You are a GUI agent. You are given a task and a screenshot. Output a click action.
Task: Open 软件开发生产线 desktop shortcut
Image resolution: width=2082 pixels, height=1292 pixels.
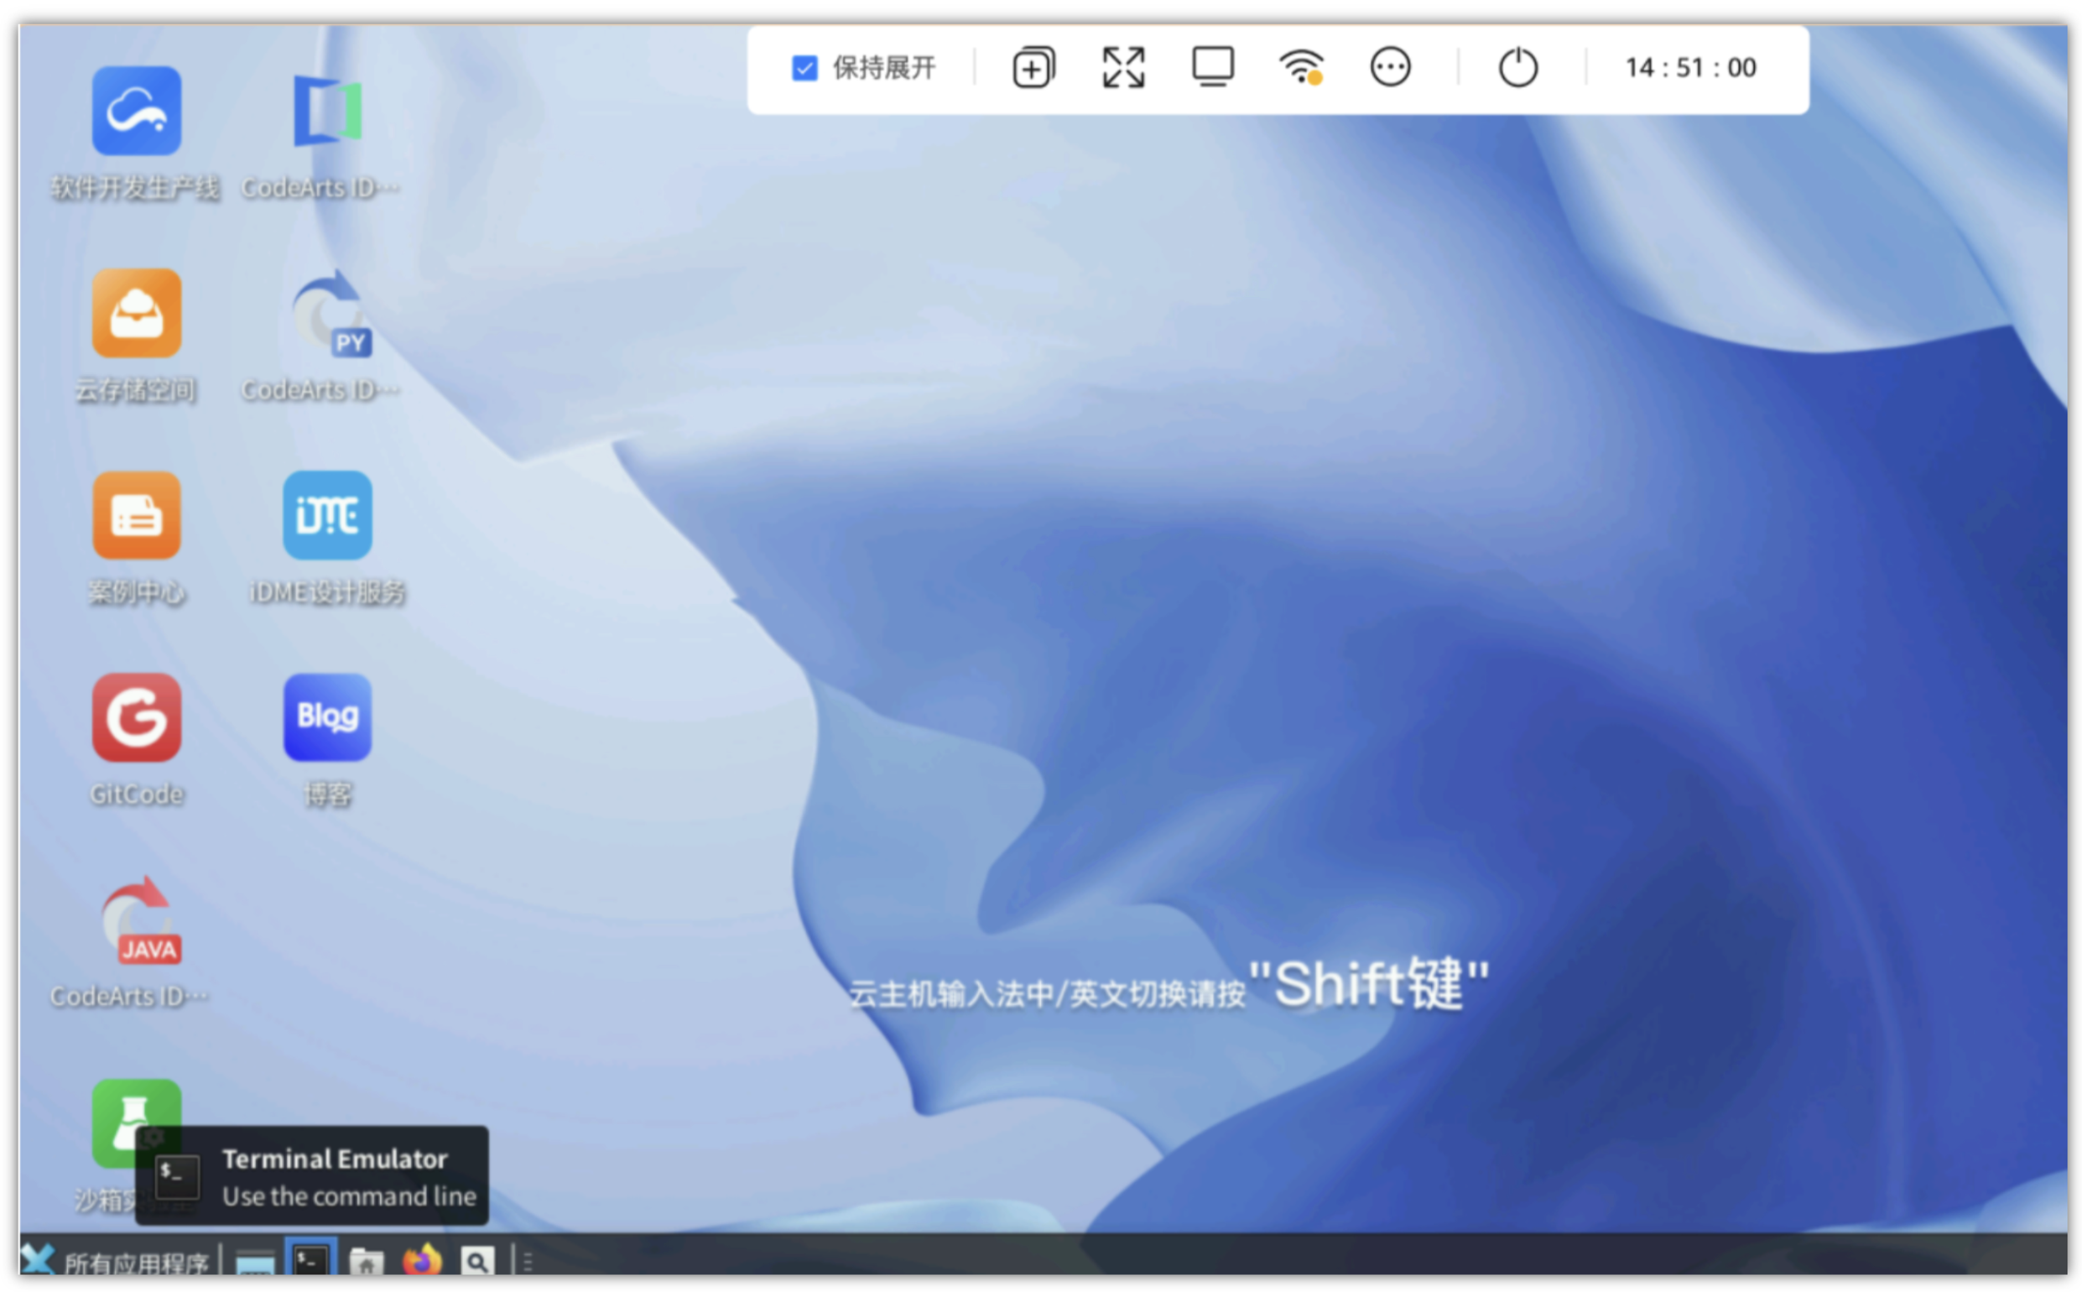[137, 112]
